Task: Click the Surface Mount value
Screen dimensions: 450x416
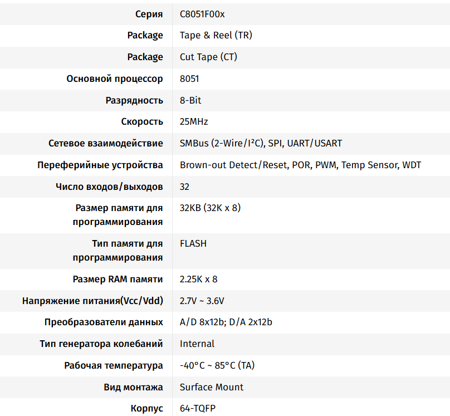Action: coord(212,387)
